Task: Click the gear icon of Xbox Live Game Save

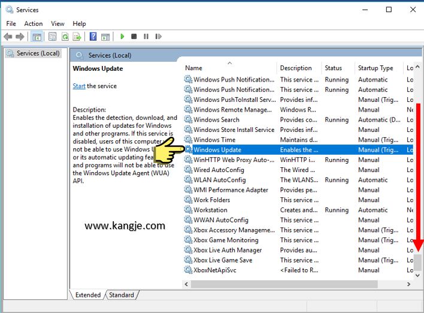Action: (188, 260)
